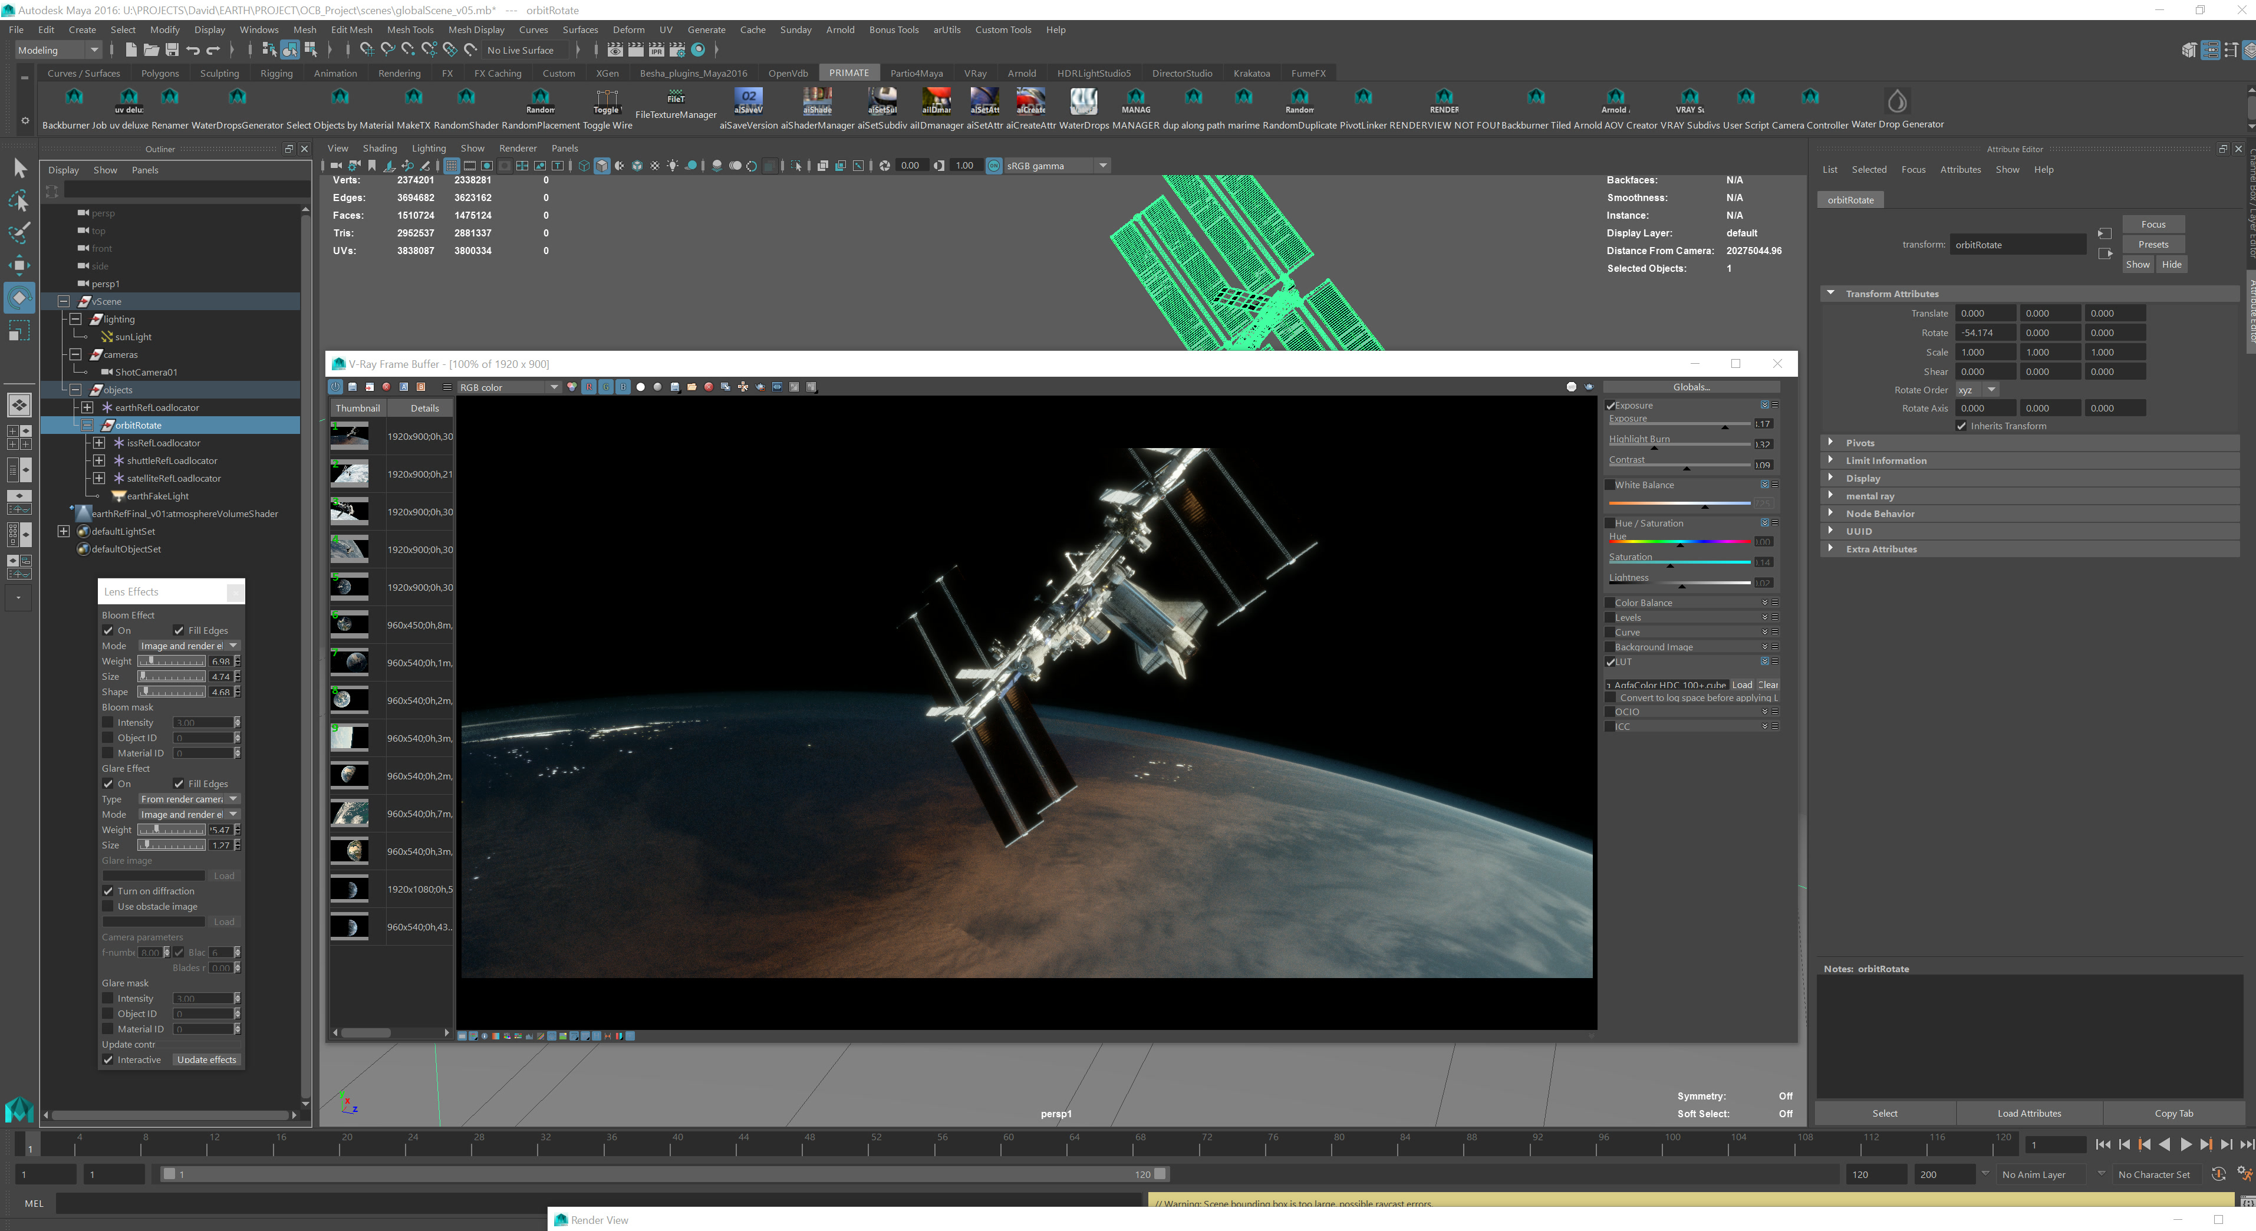The image size is (2256, 1231).
Task: Expand earthRefLoadlocator in Outliner
Action: pyautogui.click(x=88, y=407)
